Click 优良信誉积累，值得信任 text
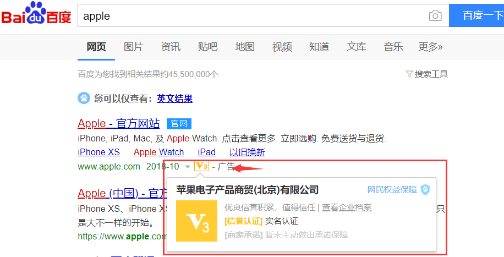 point(270,207)
